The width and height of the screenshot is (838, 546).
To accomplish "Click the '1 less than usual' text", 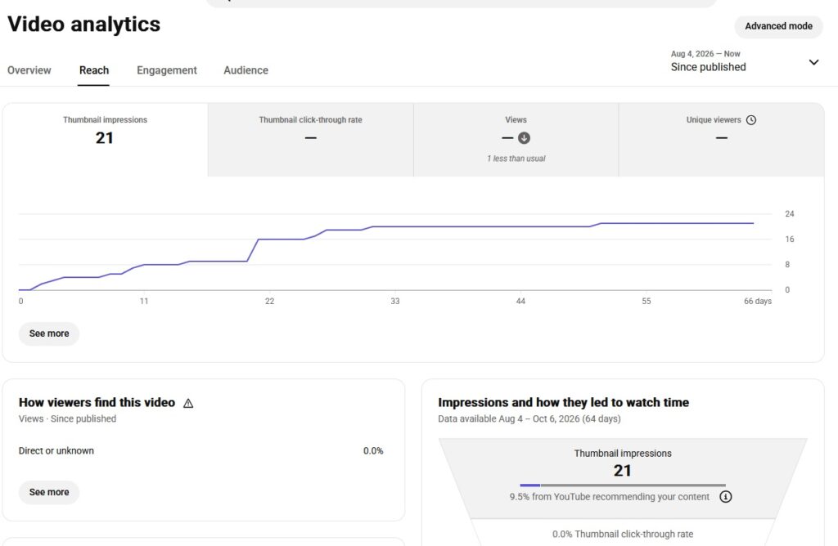I will [516, 159].
